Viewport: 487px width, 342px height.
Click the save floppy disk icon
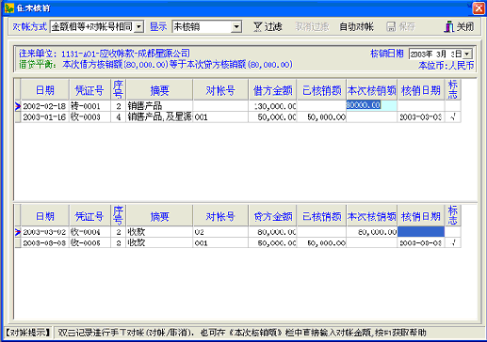(x=391, y=27)
